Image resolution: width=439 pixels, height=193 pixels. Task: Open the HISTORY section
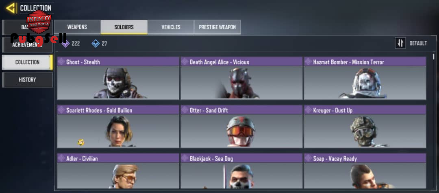coord(28,80)
